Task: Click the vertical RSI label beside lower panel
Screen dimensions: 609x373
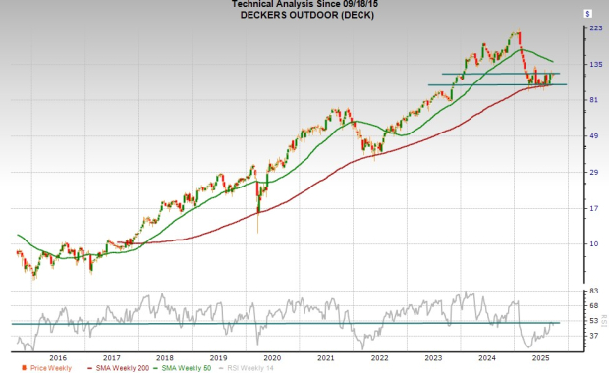Action: (x=604, y=321)
